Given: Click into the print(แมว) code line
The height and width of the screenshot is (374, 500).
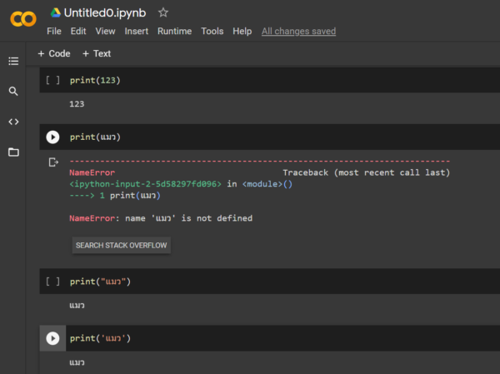Looking at the screenshot, I should 95,137.
